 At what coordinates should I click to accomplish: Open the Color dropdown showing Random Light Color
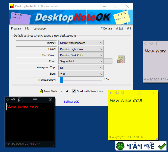pyautogui.click(x=81, y=49)
